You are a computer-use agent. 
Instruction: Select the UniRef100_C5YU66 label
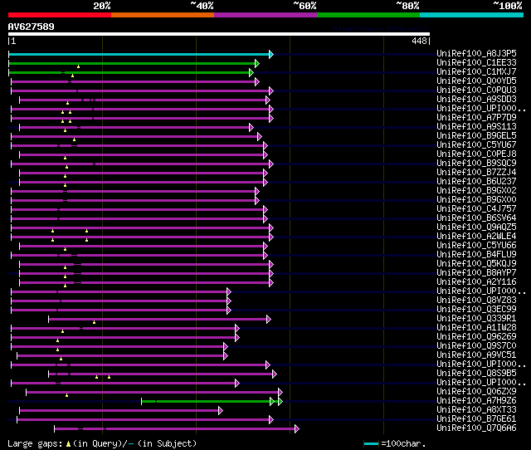476,246
